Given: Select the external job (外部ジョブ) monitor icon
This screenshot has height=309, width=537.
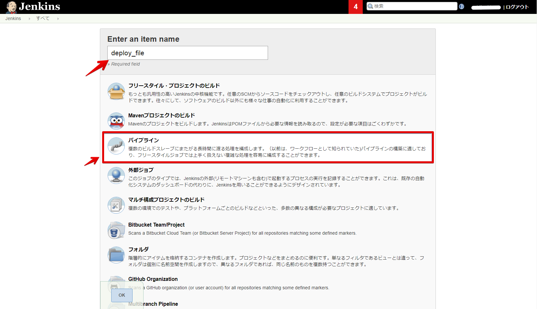Looking at the screenshot, I should click(116, 176).
